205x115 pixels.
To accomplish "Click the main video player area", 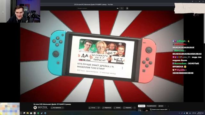I will 102,56.
